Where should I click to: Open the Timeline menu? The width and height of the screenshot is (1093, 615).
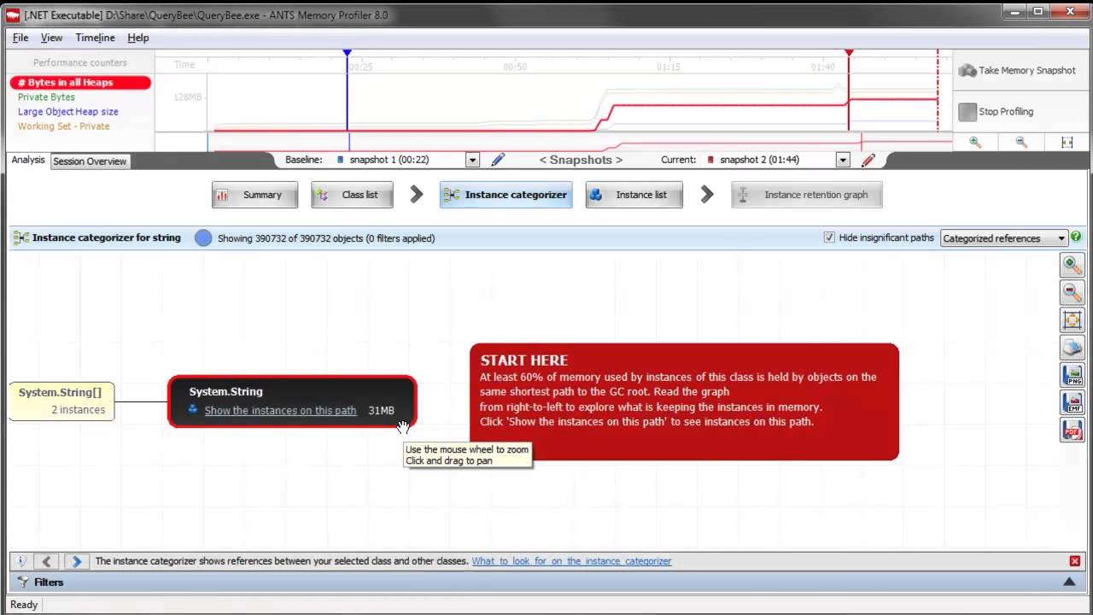(x=95, y=38)
